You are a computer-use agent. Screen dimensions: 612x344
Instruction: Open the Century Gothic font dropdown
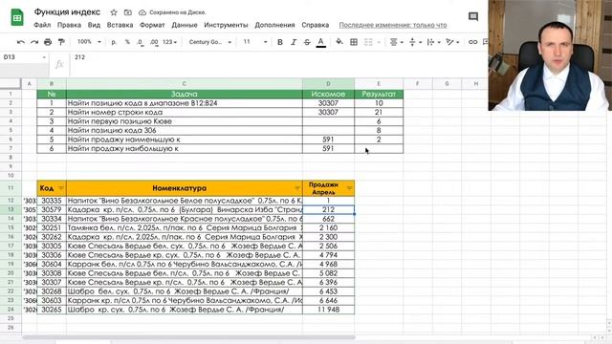210,42
